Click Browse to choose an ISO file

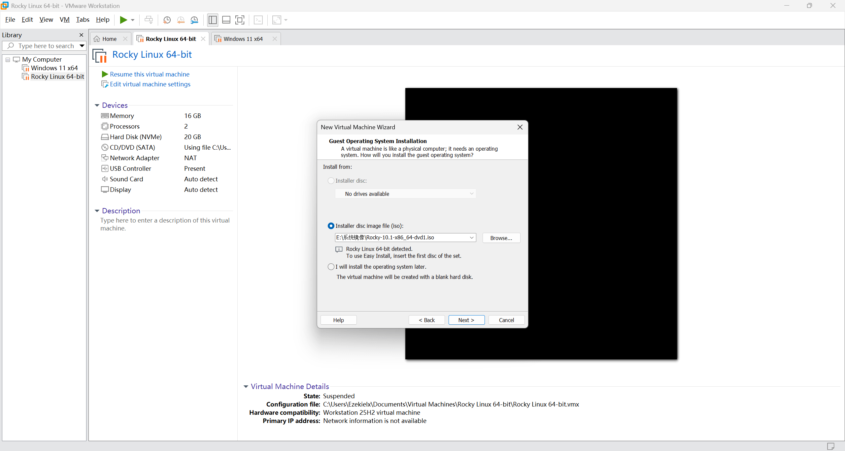coord(501,238)
